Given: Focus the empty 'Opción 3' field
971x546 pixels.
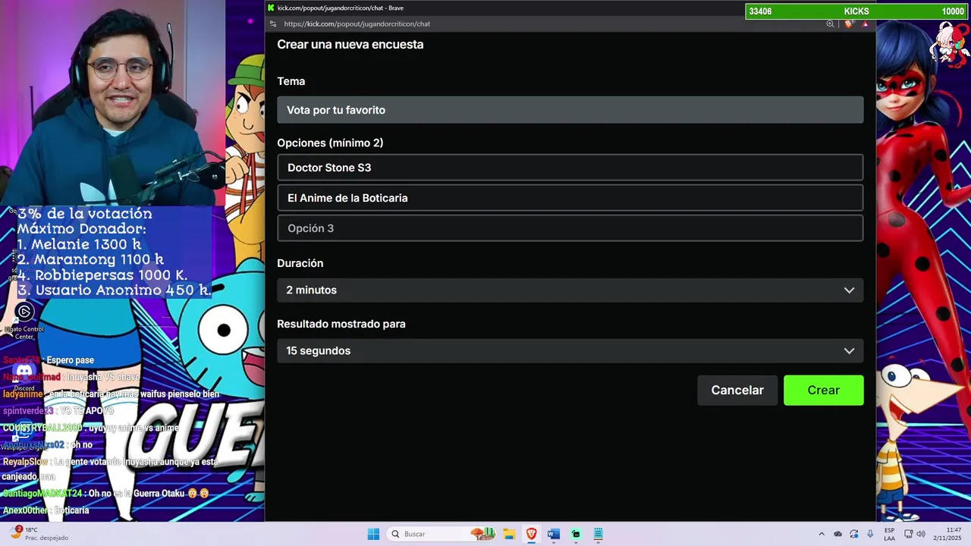Looking at the screenshot, I should pyautogui.click(x=570, y=228).
